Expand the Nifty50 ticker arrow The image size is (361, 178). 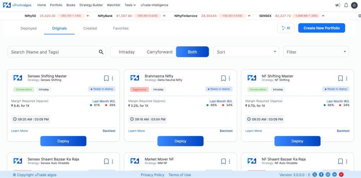pyautogui.click(x=88, y=16)
